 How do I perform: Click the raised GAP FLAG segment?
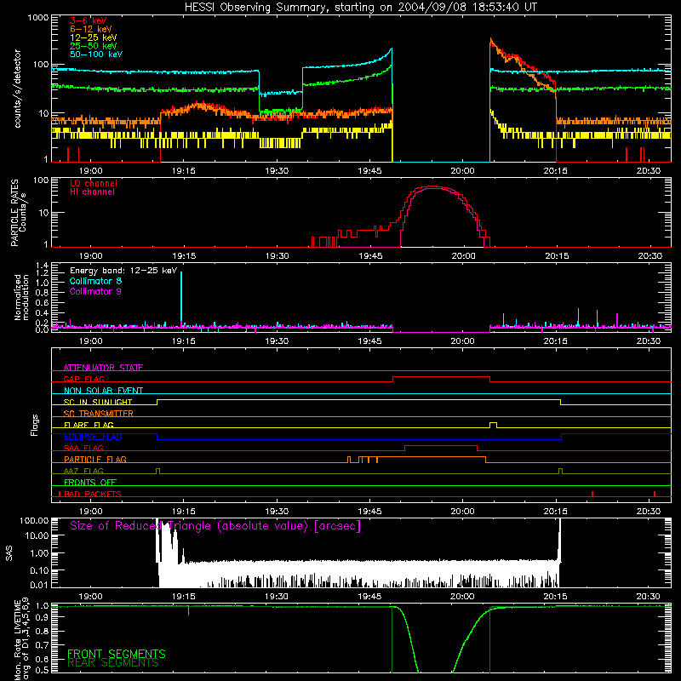coord(441,377)
